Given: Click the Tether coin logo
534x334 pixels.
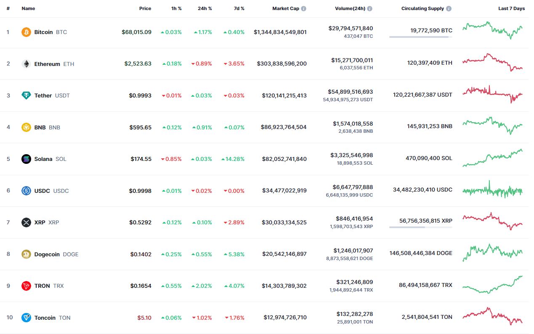Looking at the screenshot, I should pyautogui.click(x=26, y=95).
